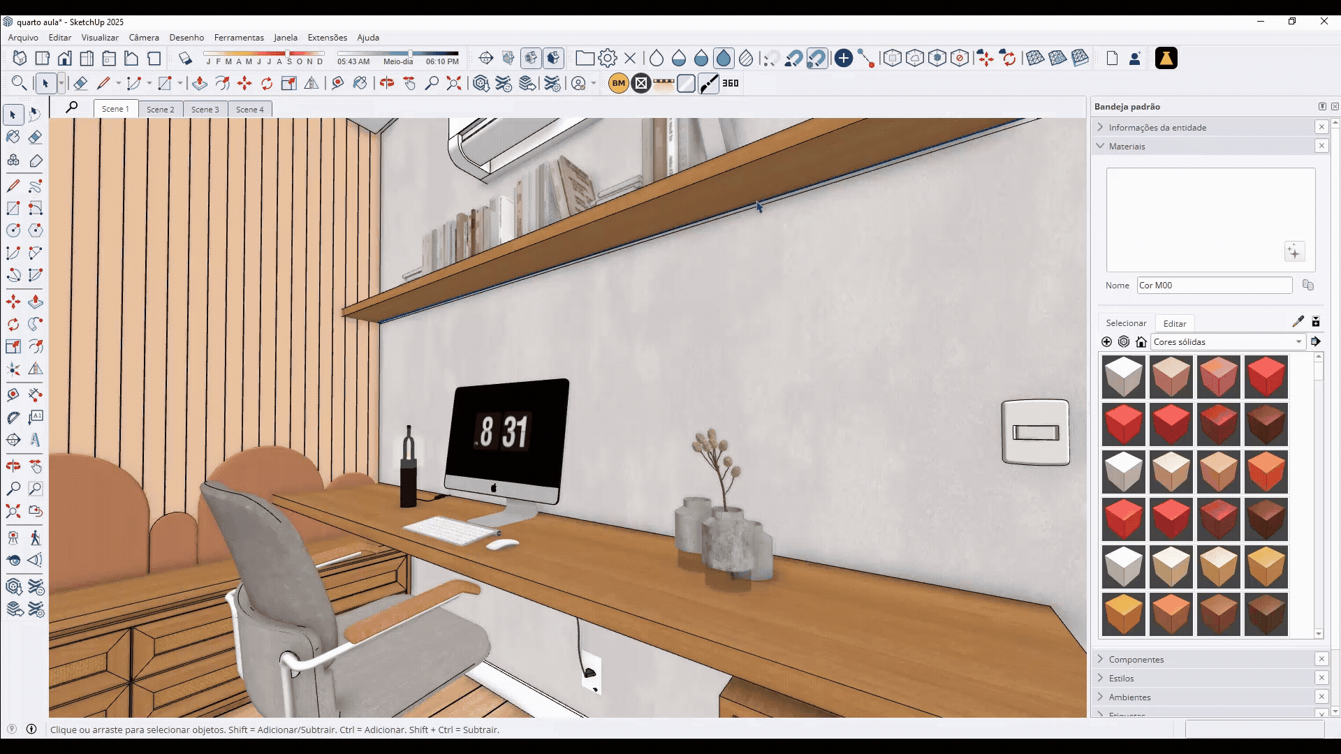Select the Protractor tool

point(13,417)
